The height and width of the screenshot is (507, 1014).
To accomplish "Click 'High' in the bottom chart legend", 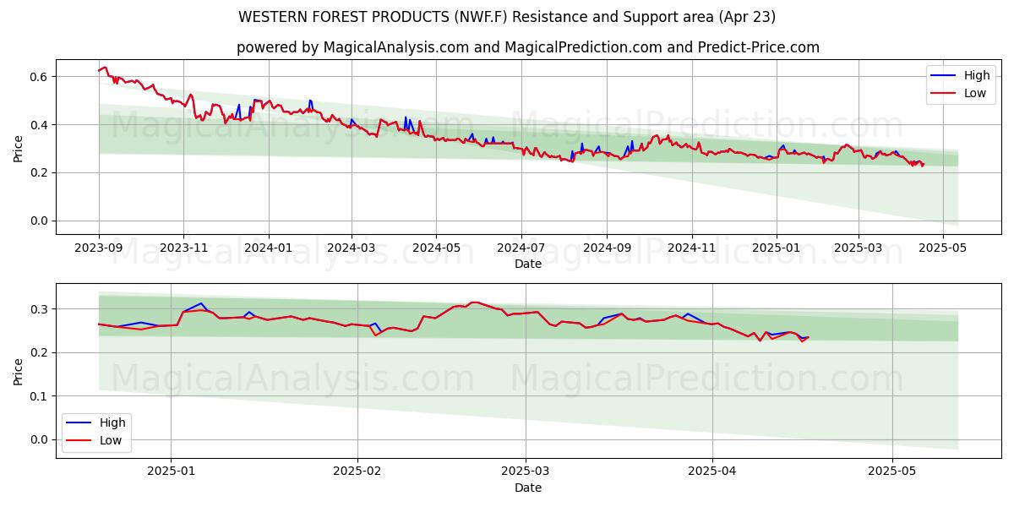I will click(112, 422).
